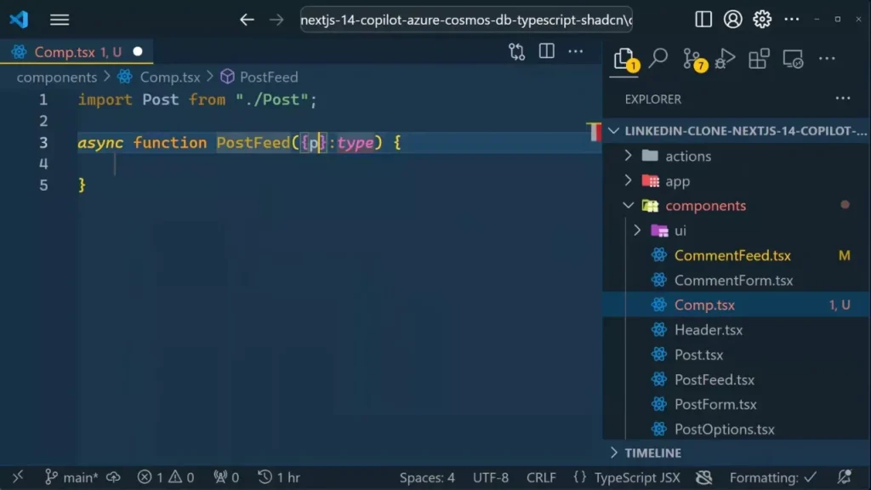Click the main* branch indicator
Screen dimensions: 871x490
[x=73, y=477]
